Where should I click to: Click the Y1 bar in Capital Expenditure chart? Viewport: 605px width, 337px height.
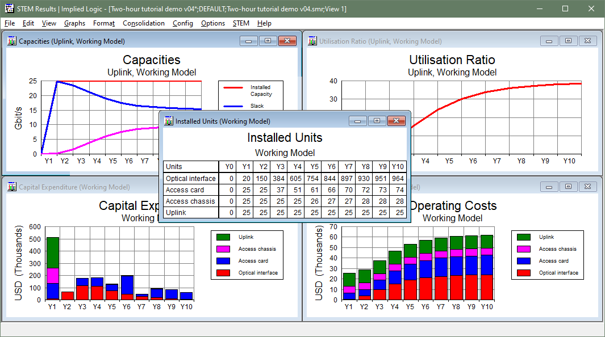(52, 268)
